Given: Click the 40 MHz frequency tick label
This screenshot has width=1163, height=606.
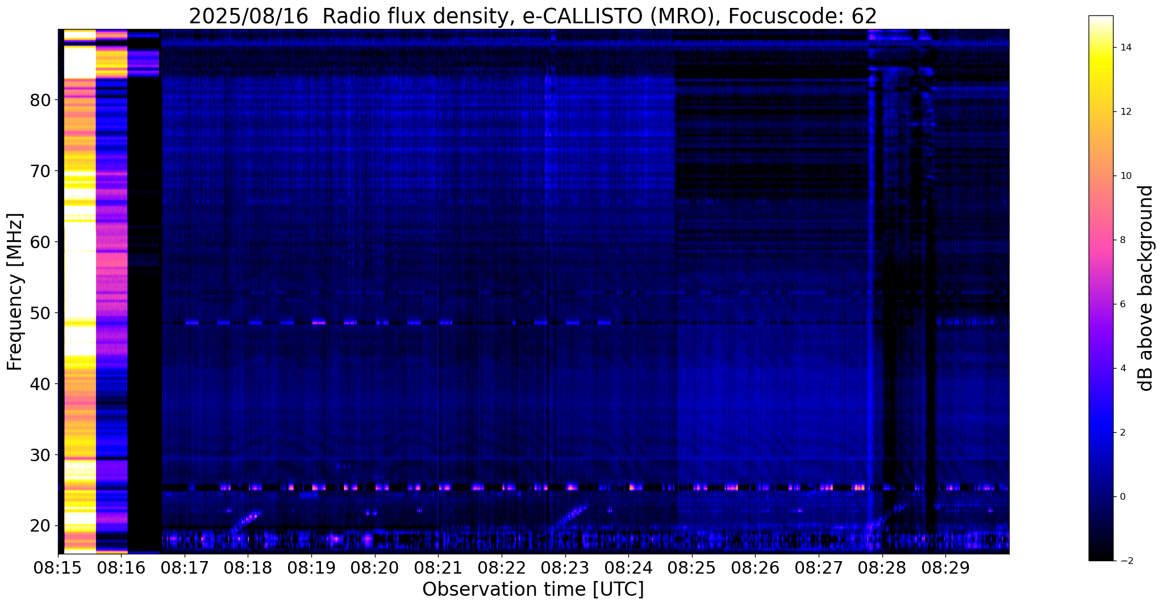Looking at the screenshot, I should tap(40, 384).
